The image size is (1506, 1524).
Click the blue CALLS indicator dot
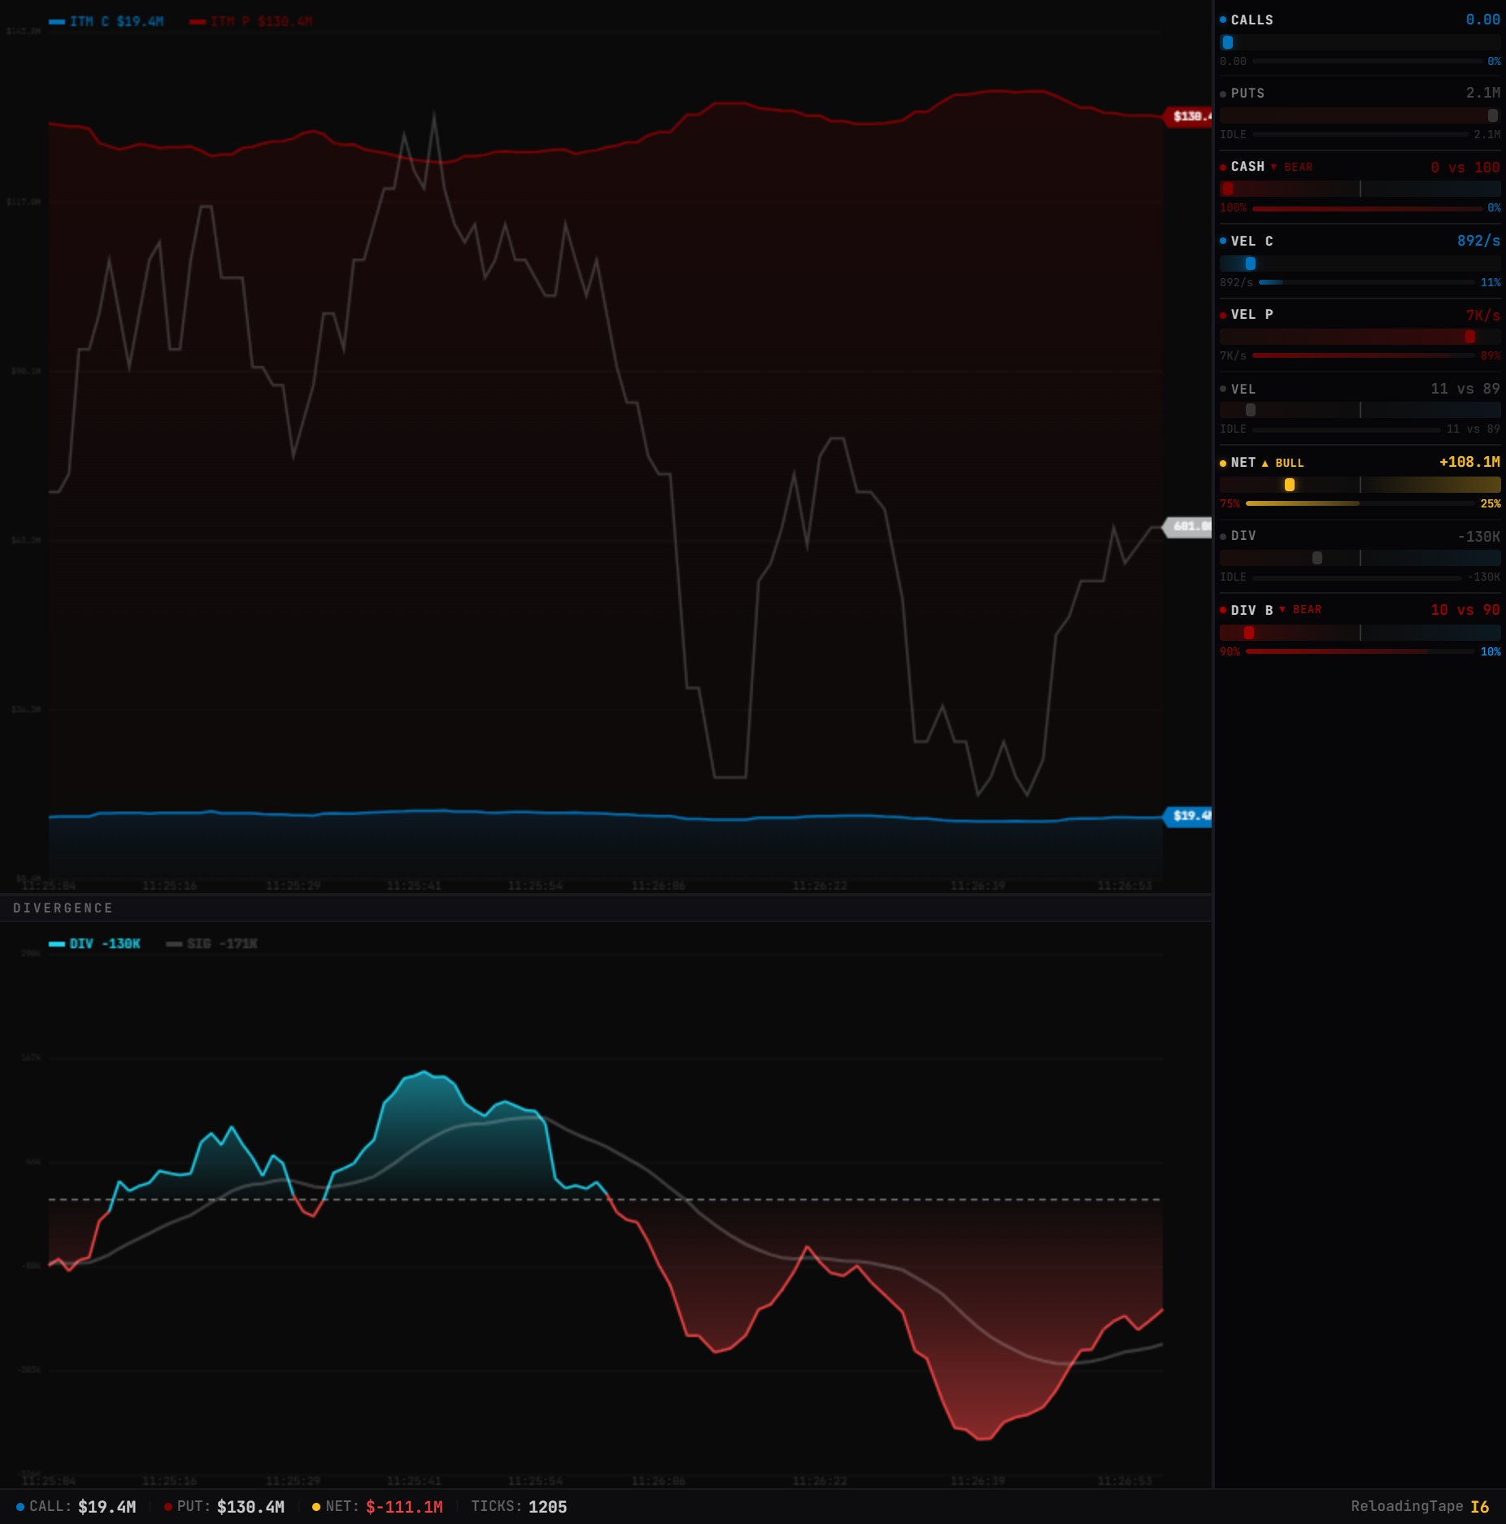(x=1223, y=20)
